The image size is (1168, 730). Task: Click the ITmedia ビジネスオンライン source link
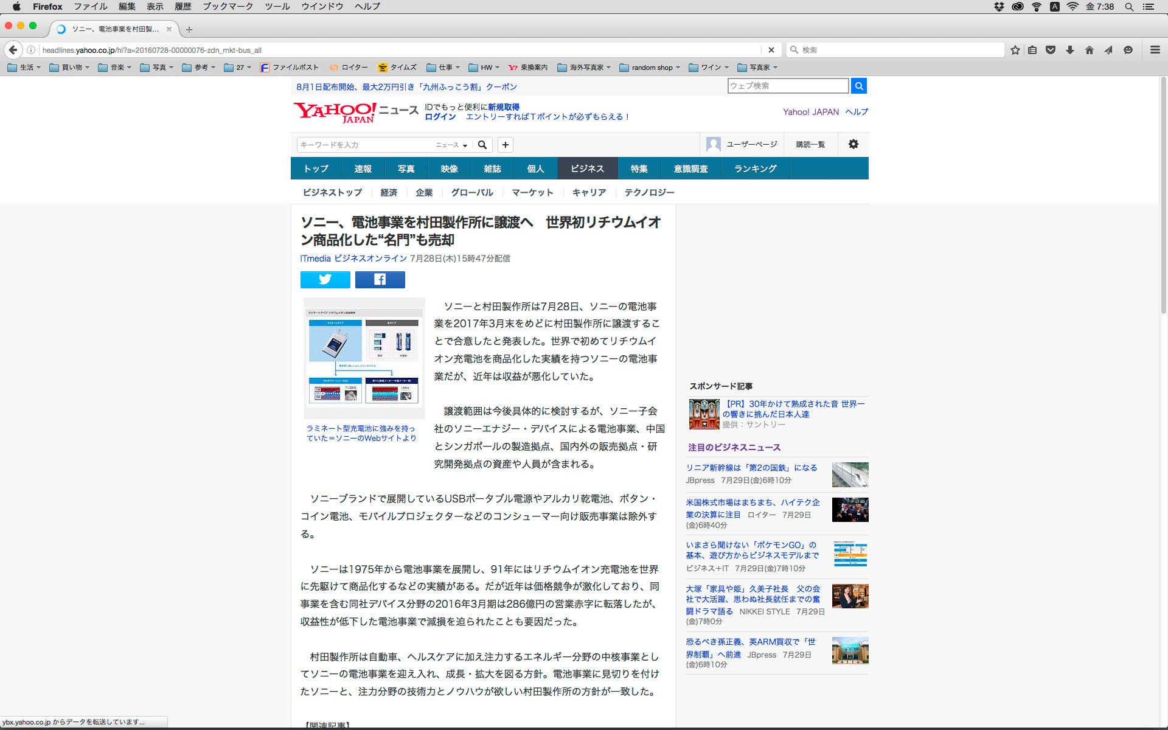point(353,259)
